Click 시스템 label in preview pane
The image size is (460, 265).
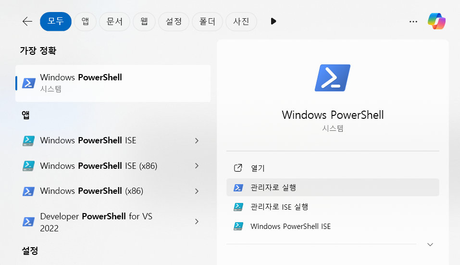333,128
